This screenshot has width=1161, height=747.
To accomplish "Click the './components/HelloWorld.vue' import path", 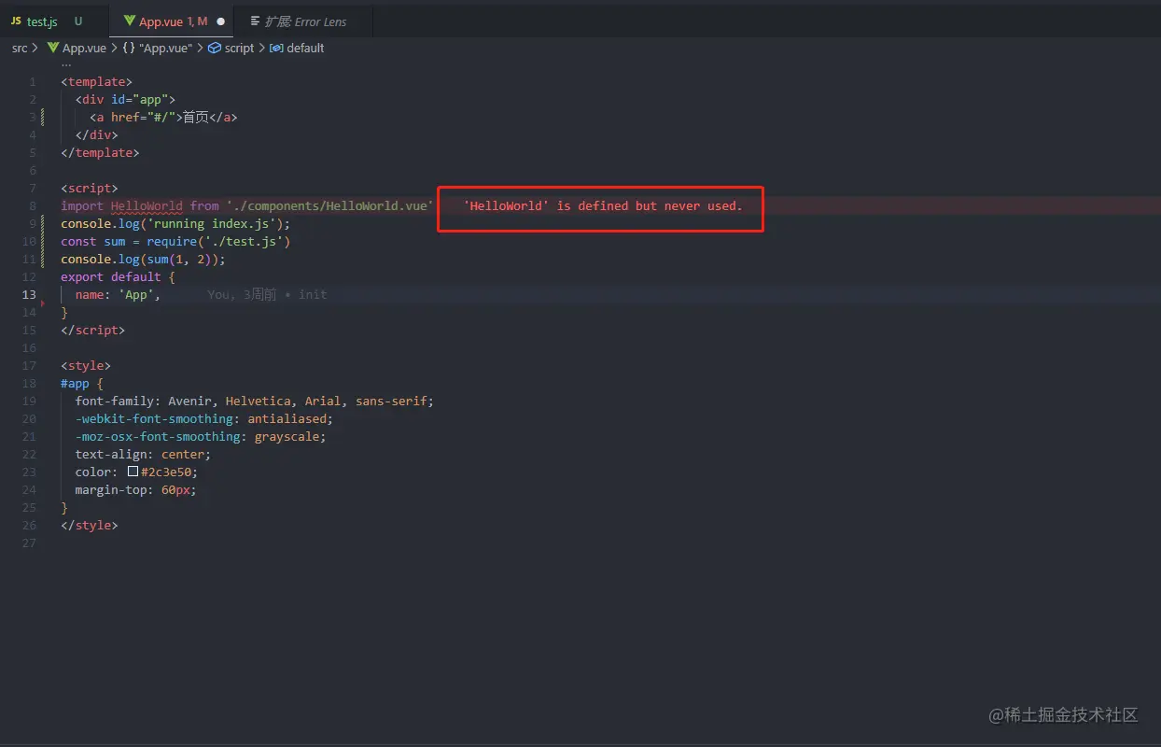I will pyautogui.click(x=329, y=205).
